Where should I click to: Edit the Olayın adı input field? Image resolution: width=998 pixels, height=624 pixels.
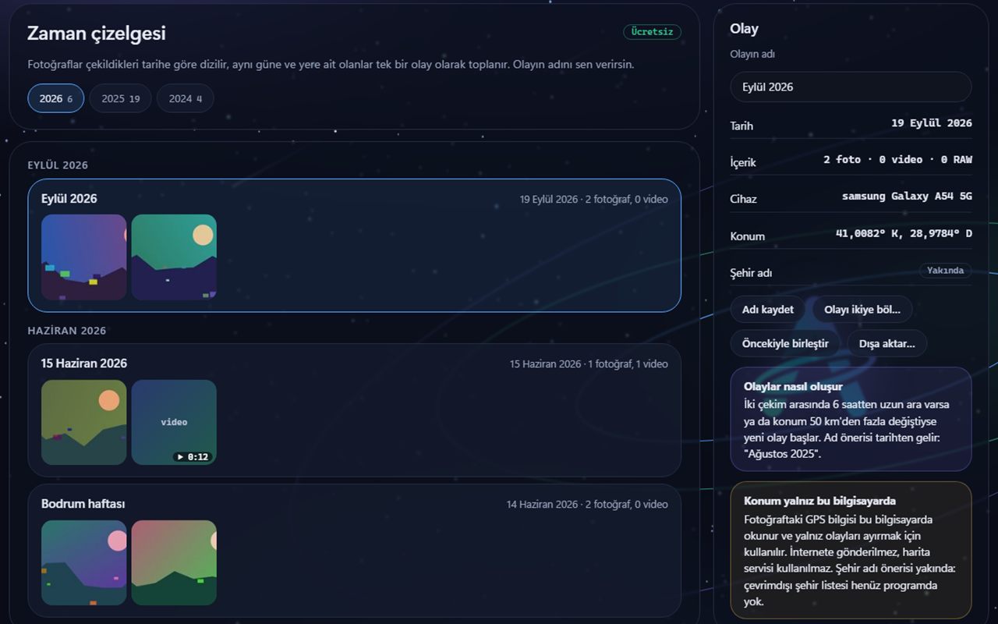[x=851, y=87]
